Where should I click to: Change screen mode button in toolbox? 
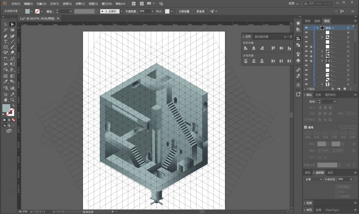point(9,131)
